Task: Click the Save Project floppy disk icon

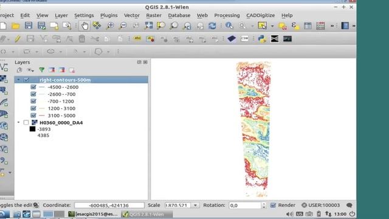Action: 29,26
